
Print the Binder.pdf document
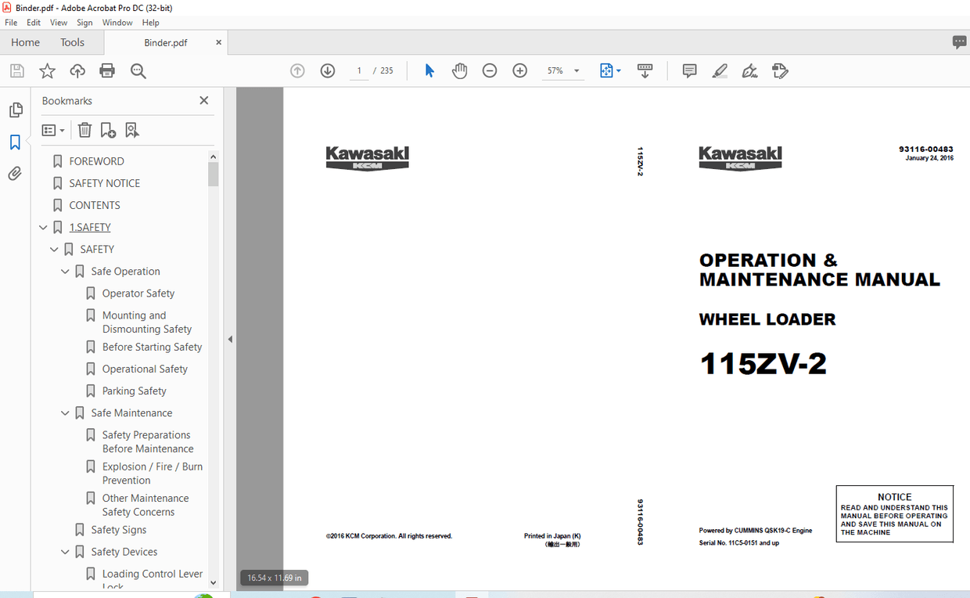107,70
